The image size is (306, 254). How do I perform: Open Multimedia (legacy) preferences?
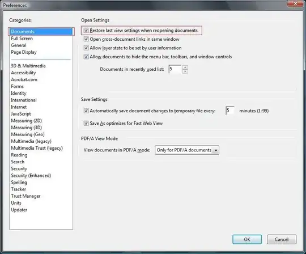(x=31, y=141)
